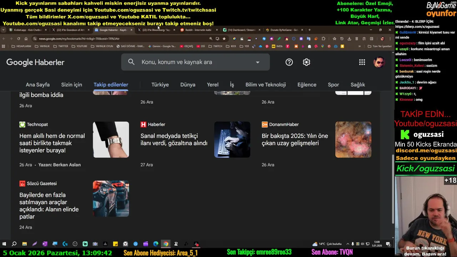Screen dimensions: 457x257
Task: Focus the Konu, konum ve kaynak ara field
Action: click(195, 62)
